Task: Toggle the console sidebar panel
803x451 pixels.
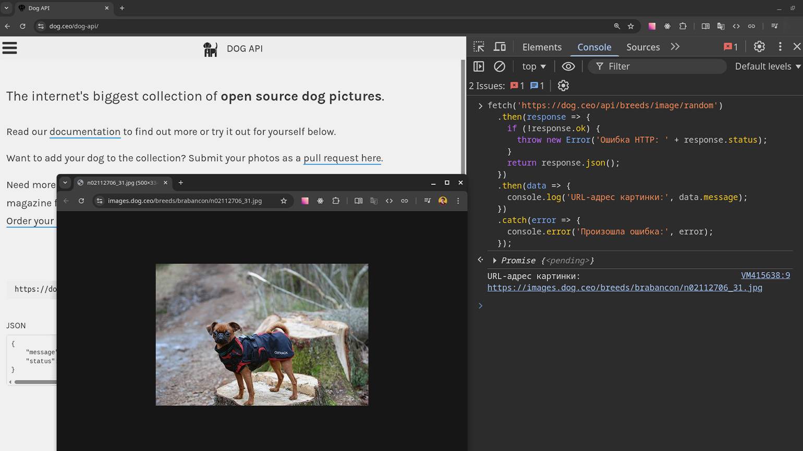Action: (479, 66)
